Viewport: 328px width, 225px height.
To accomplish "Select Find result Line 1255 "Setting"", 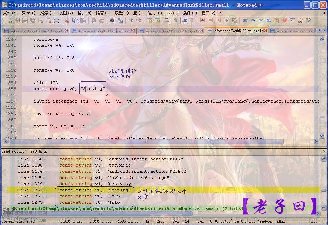I will 163,190.
